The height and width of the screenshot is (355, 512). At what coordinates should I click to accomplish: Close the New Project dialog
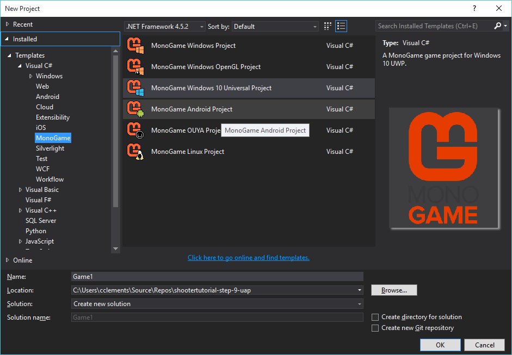click(498, 9)
